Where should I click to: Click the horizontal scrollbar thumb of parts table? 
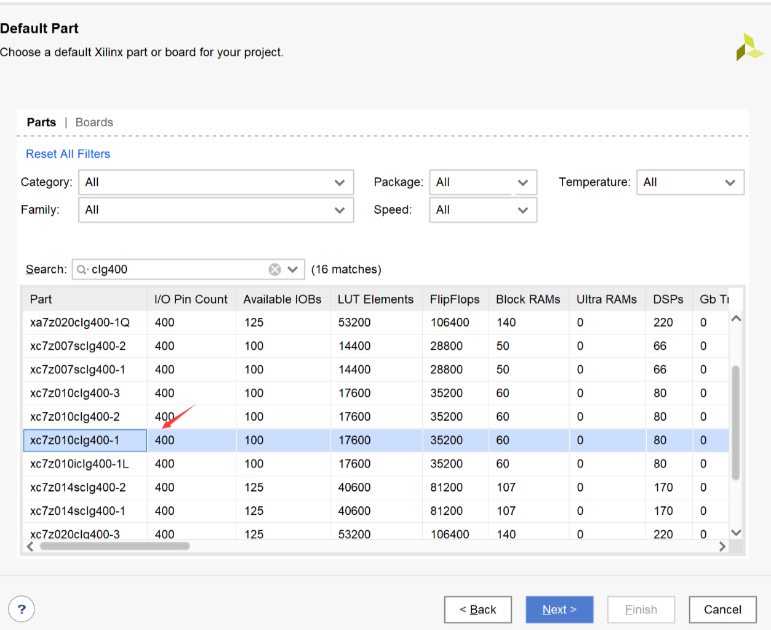tap(115, 546)
